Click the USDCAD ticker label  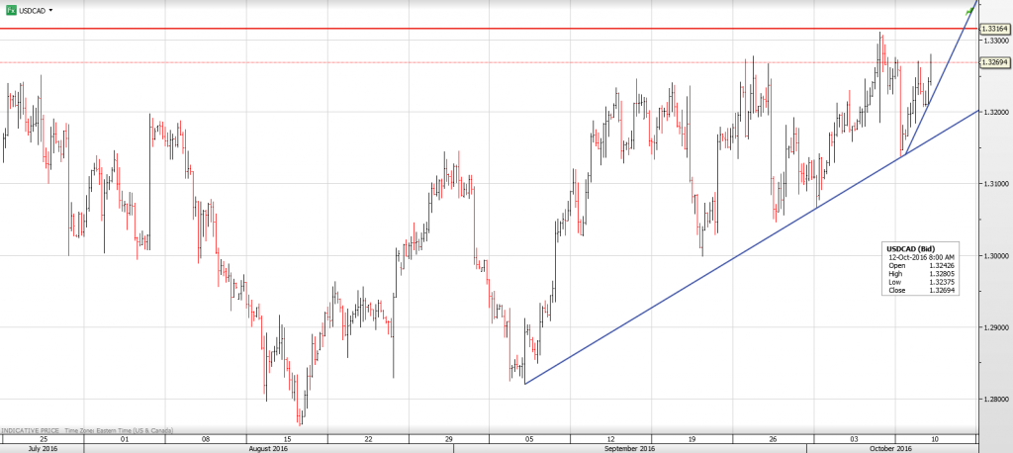point(33,10)
